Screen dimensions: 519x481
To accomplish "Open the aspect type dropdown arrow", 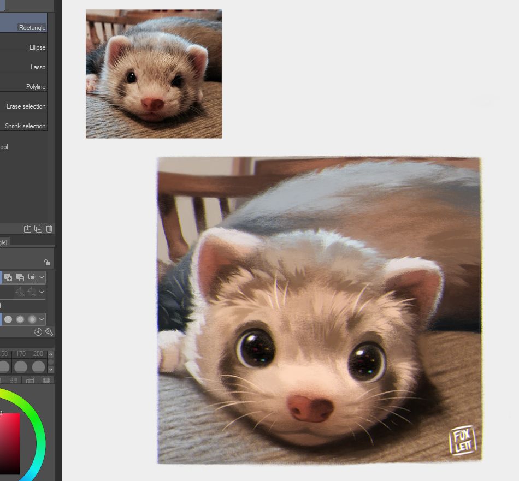I will [42, 292].
